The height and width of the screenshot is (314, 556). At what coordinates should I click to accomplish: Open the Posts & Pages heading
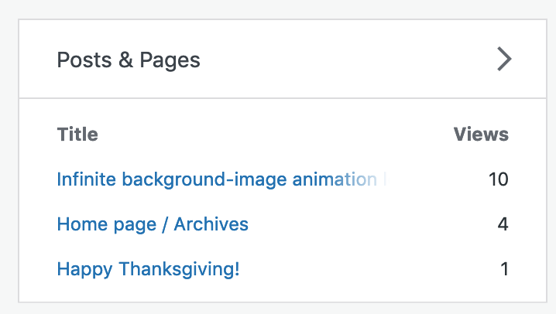(x=129, y=60)
